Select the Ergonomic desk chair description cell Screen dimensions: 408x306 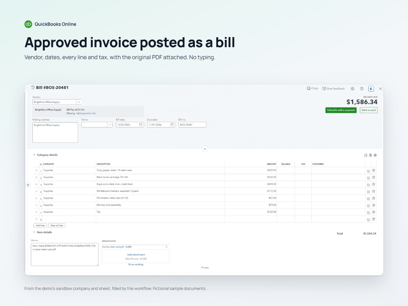pyautogui.click(x=160, y=184)
